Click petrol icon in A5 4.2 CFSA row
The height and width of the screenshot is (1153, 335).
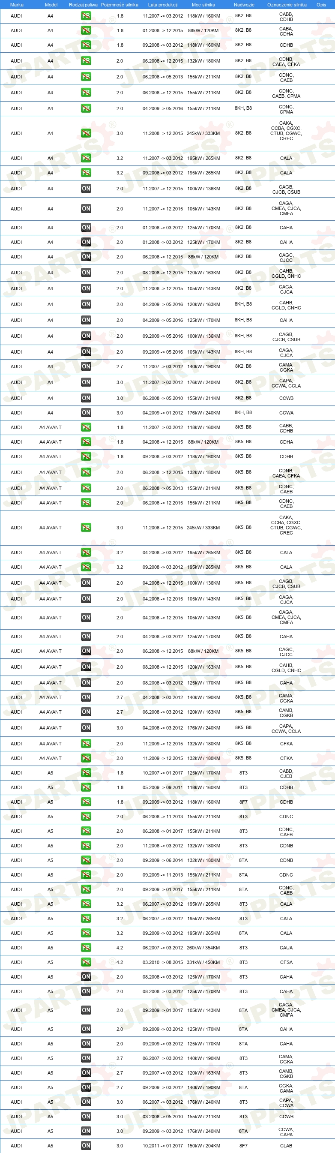click(x=86, y=962)
